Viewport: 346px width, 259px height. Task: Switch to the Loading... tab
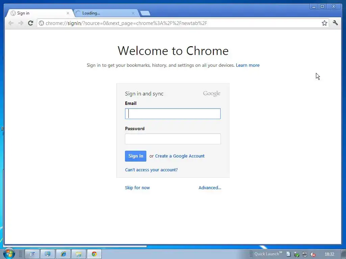click(106, 13)
